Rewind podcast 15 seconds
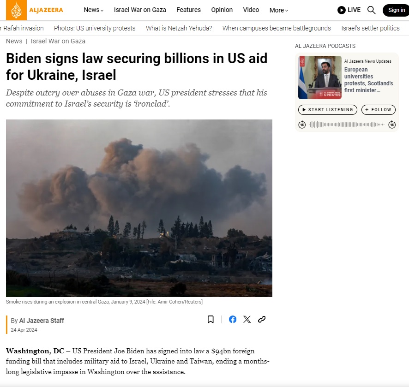The height and width of the screenshot is (387, 409). 302,125
